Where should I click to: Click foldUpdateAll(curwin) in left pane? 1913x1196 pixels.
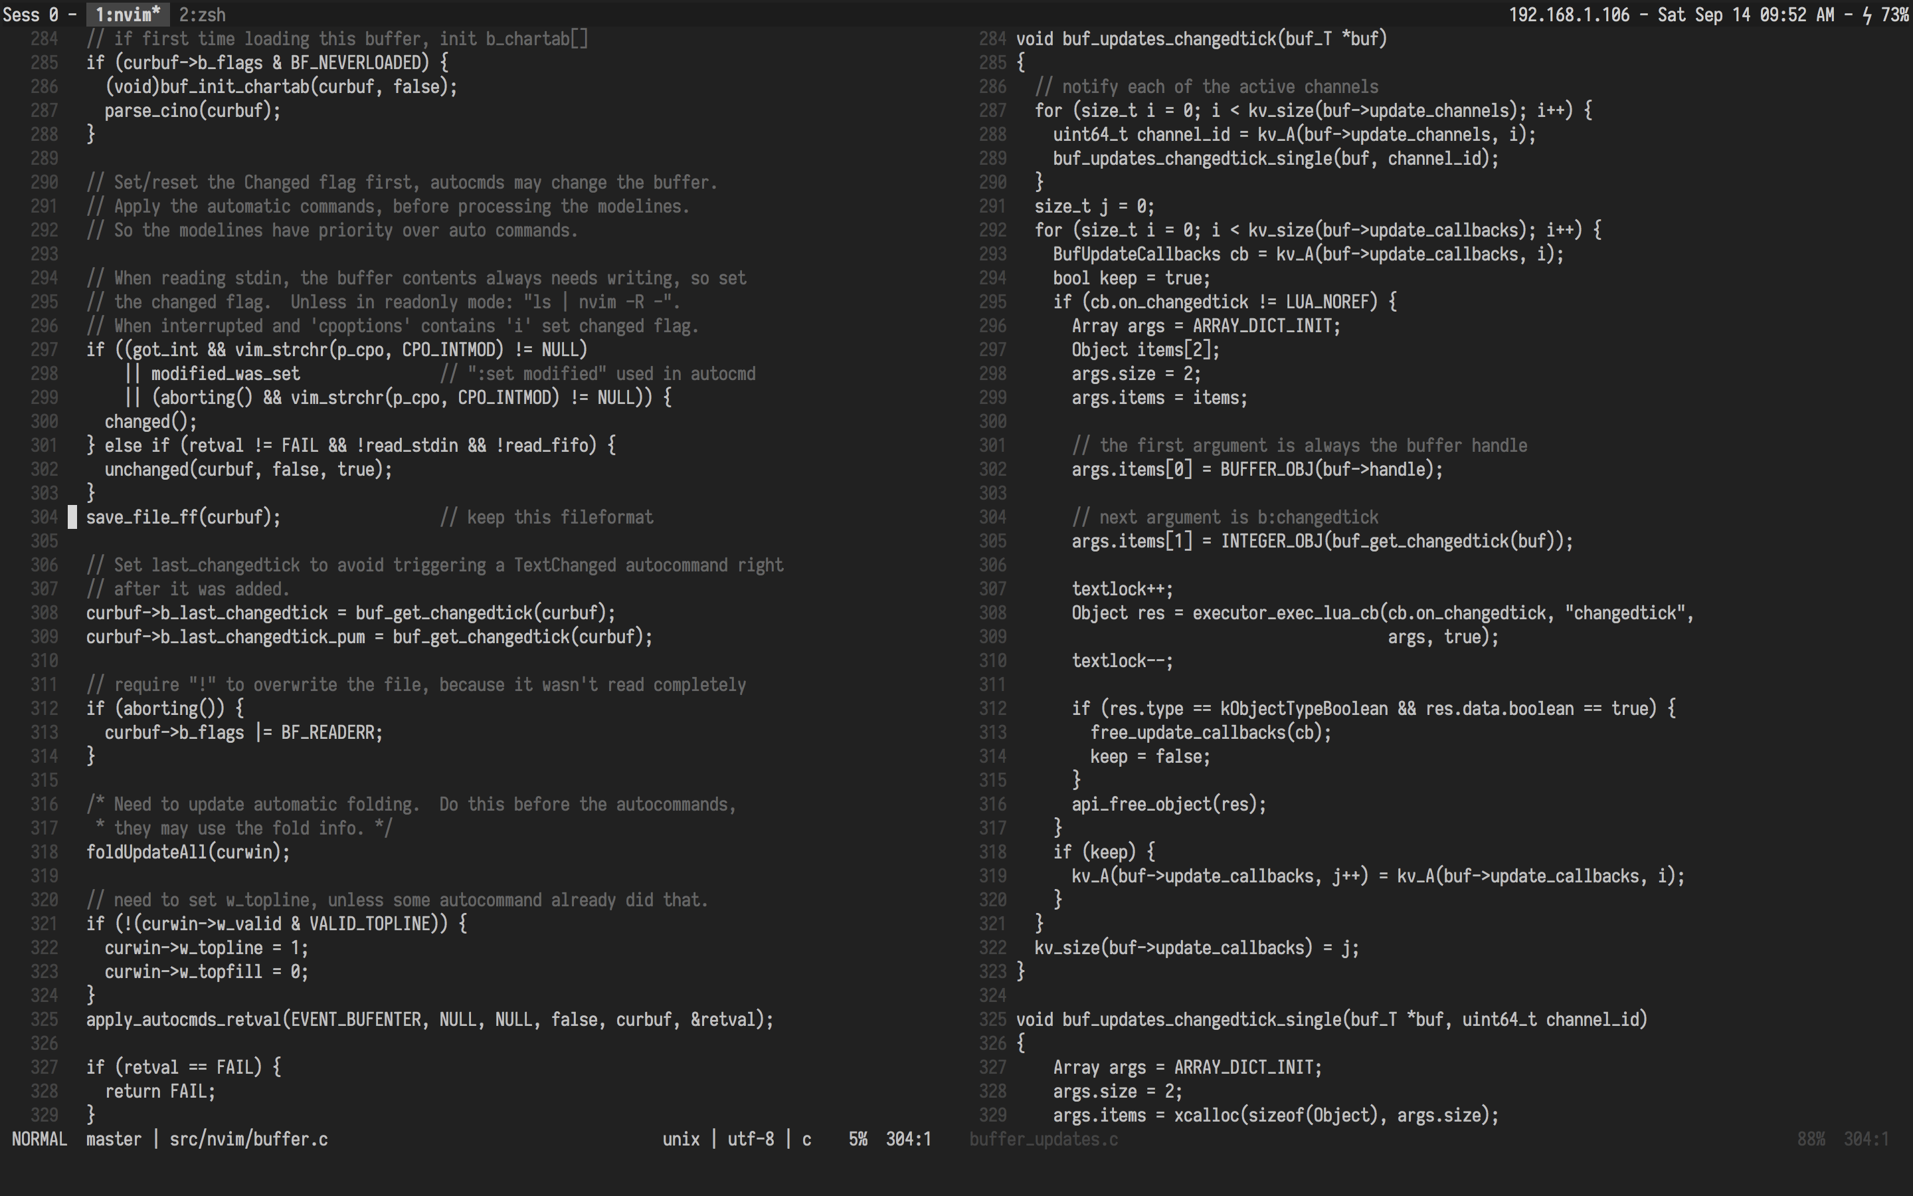click(x=187, y=852)
